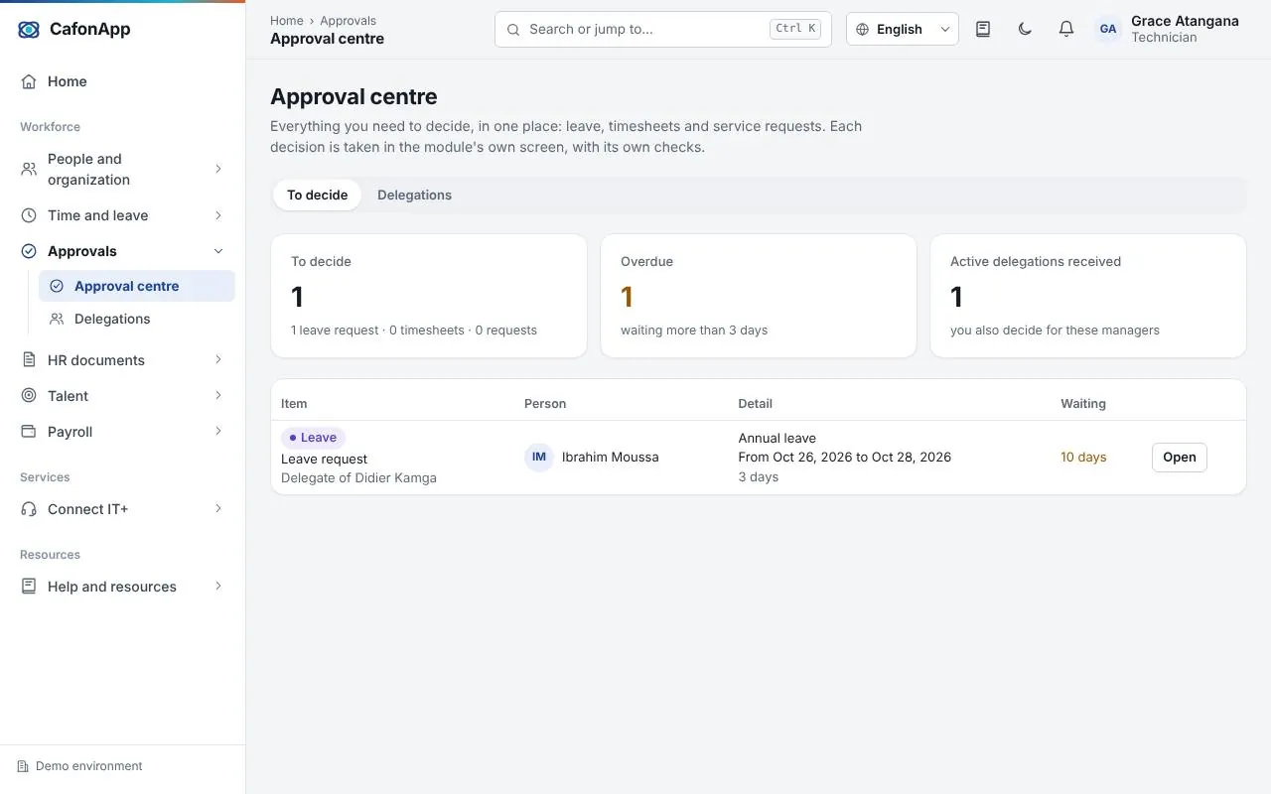Screen dimensions: 1271x794
Task: Open Approval centre in the sidebar
Action: pyautogui.click(x=137, y=286)
